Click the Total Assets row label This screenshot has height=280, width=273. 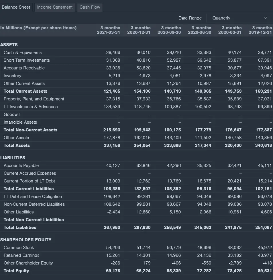coord(17,145)
